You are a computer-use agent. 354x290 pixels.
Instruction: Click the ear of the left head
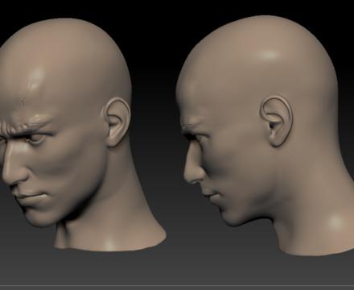click(x=117, y=122)
